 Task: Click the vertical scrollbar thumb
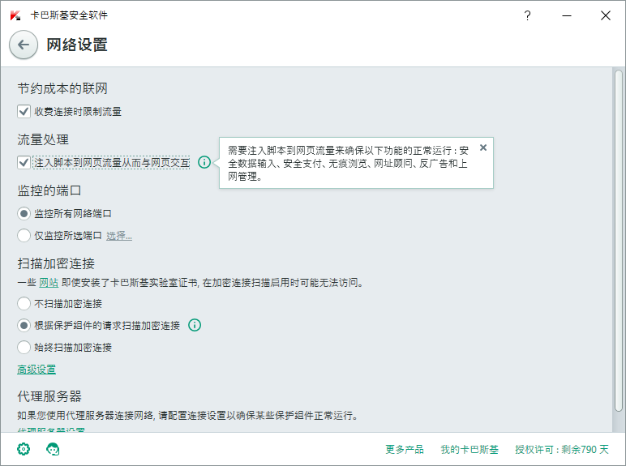pos(619,241)
